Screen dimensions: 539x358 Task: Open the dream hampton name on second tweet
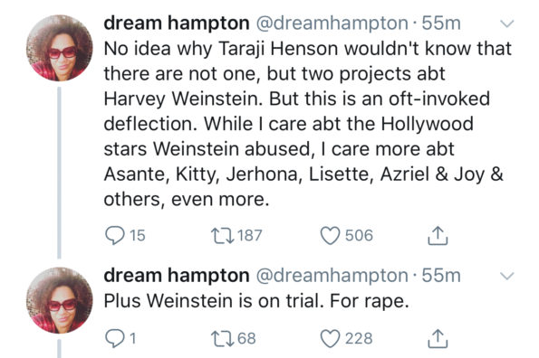(x=177, y=276)
